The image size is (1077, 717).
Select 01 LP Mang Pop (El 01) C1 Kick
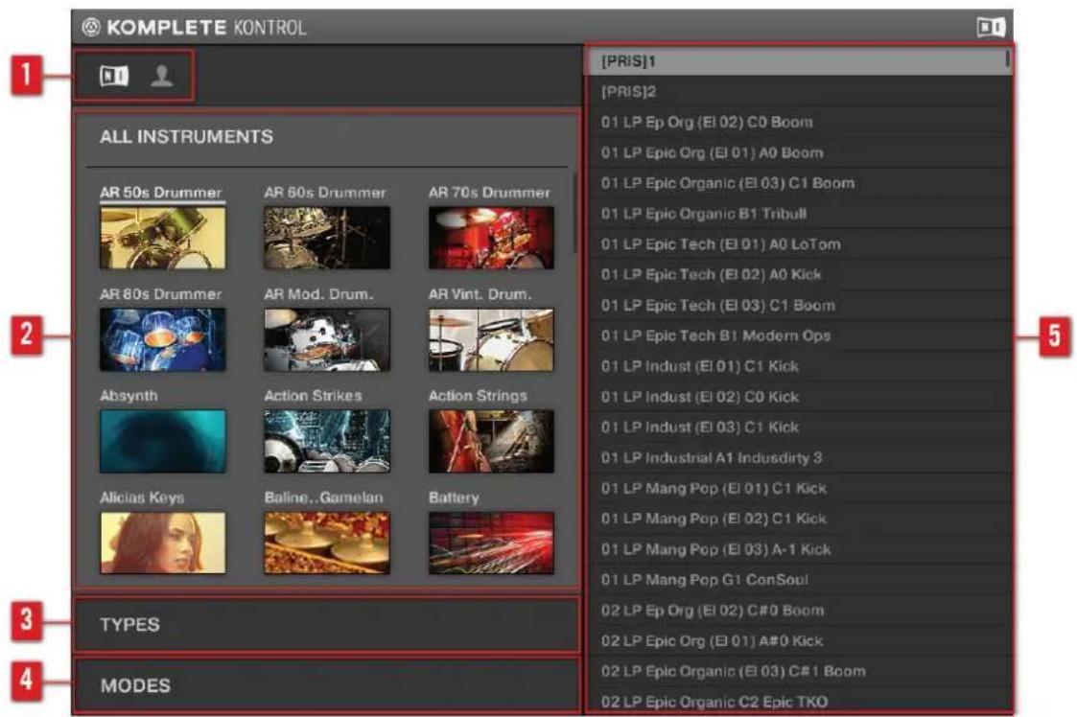[x=799, y=488]
